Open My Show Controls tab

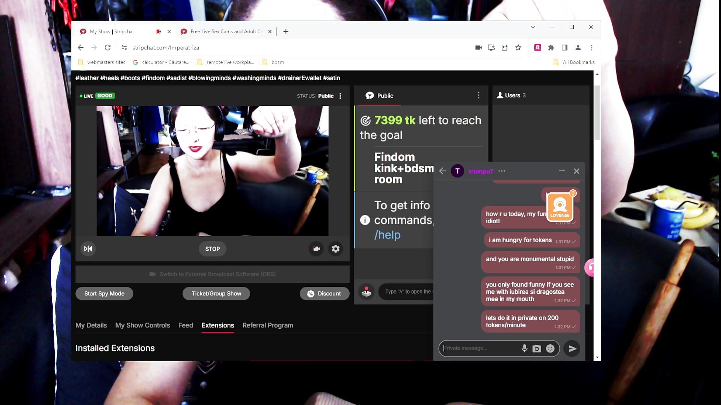coord(143,325)
